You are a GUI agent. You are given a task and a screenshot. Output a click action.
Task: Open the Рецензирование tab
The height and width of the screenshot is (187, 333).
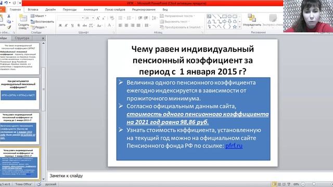point(144,9)
